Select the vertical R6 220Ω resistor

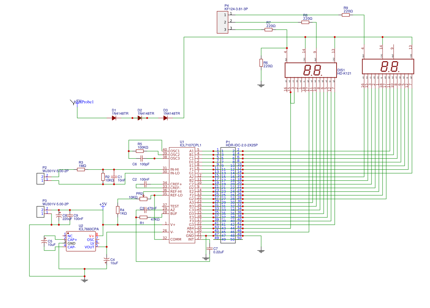(x=261, y=63)
